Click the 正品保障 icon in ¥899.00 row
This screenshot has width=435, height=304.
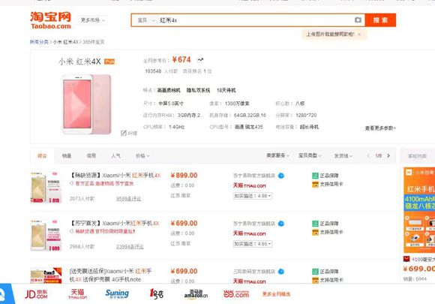(x=315, y=176)
